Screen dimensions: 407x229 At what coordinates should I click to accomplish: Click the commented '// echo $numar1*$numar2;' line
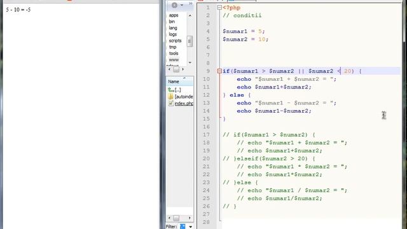pos(279,174)
